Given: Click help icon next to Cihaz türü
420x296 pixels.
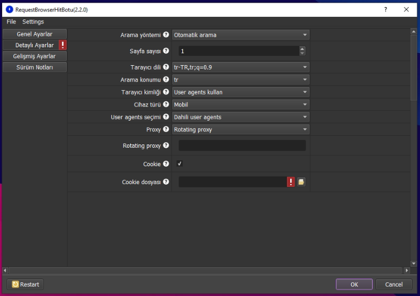Looking at the screenshot, I should (x=166, y=104).
